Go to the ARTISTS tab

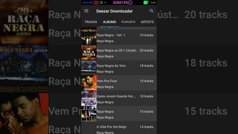[x=147, y=22]
